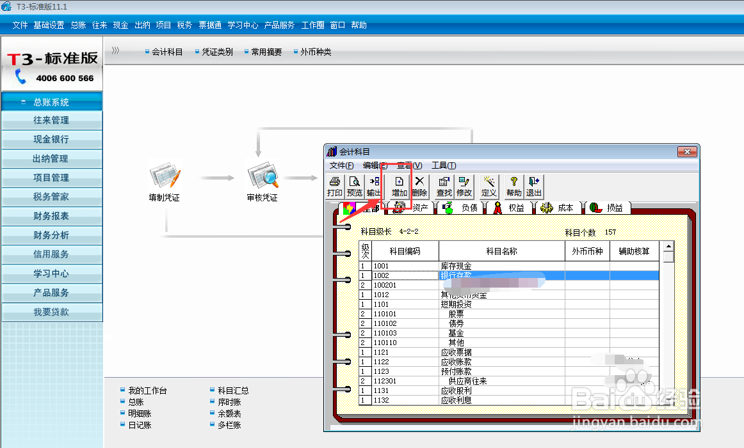
Task: Open the 往来 main menu
Action: (100, 25)
